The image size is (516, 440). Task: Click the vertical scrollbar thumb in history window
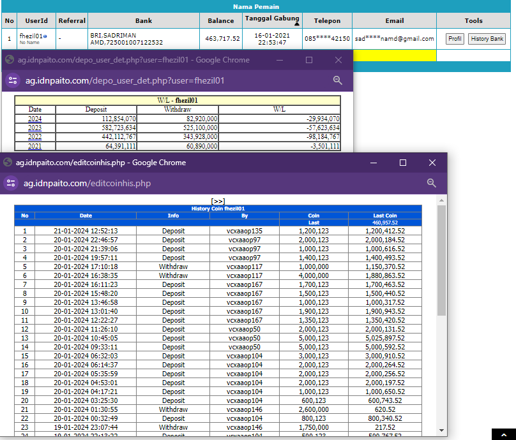[442, 260]
